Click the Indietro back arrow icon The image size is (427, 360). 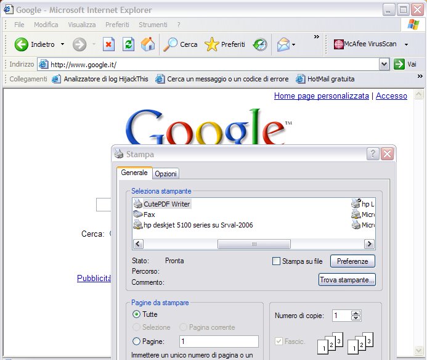point(22,44)
